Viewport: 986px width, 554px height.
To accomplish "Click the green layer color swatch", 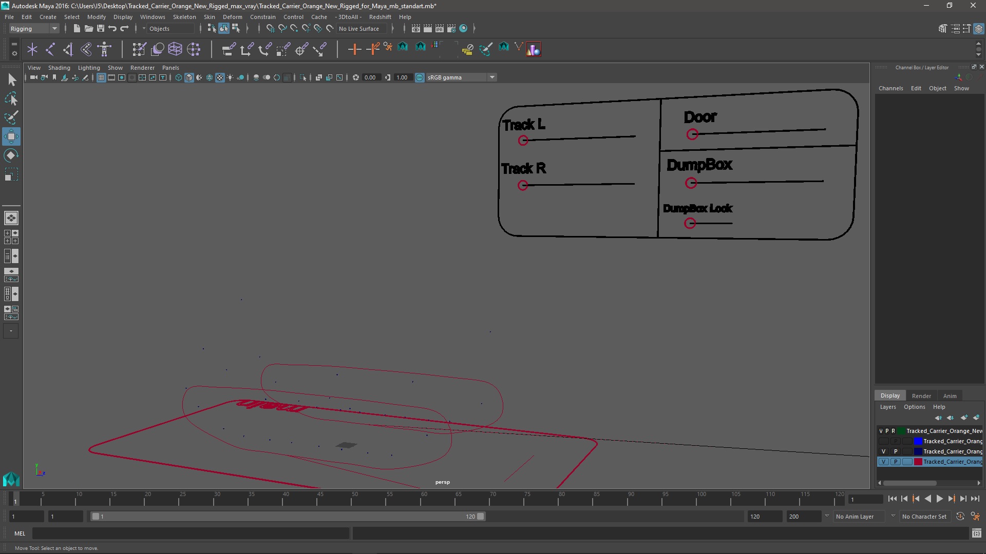I will (901, 431).
